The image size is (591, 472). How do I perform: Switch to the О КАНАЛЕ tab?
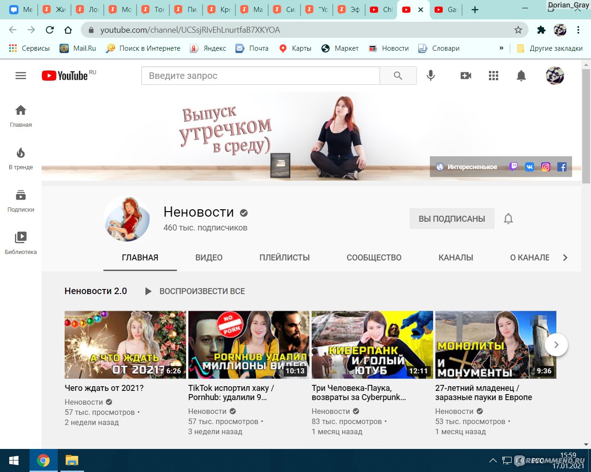coord(530,258)
